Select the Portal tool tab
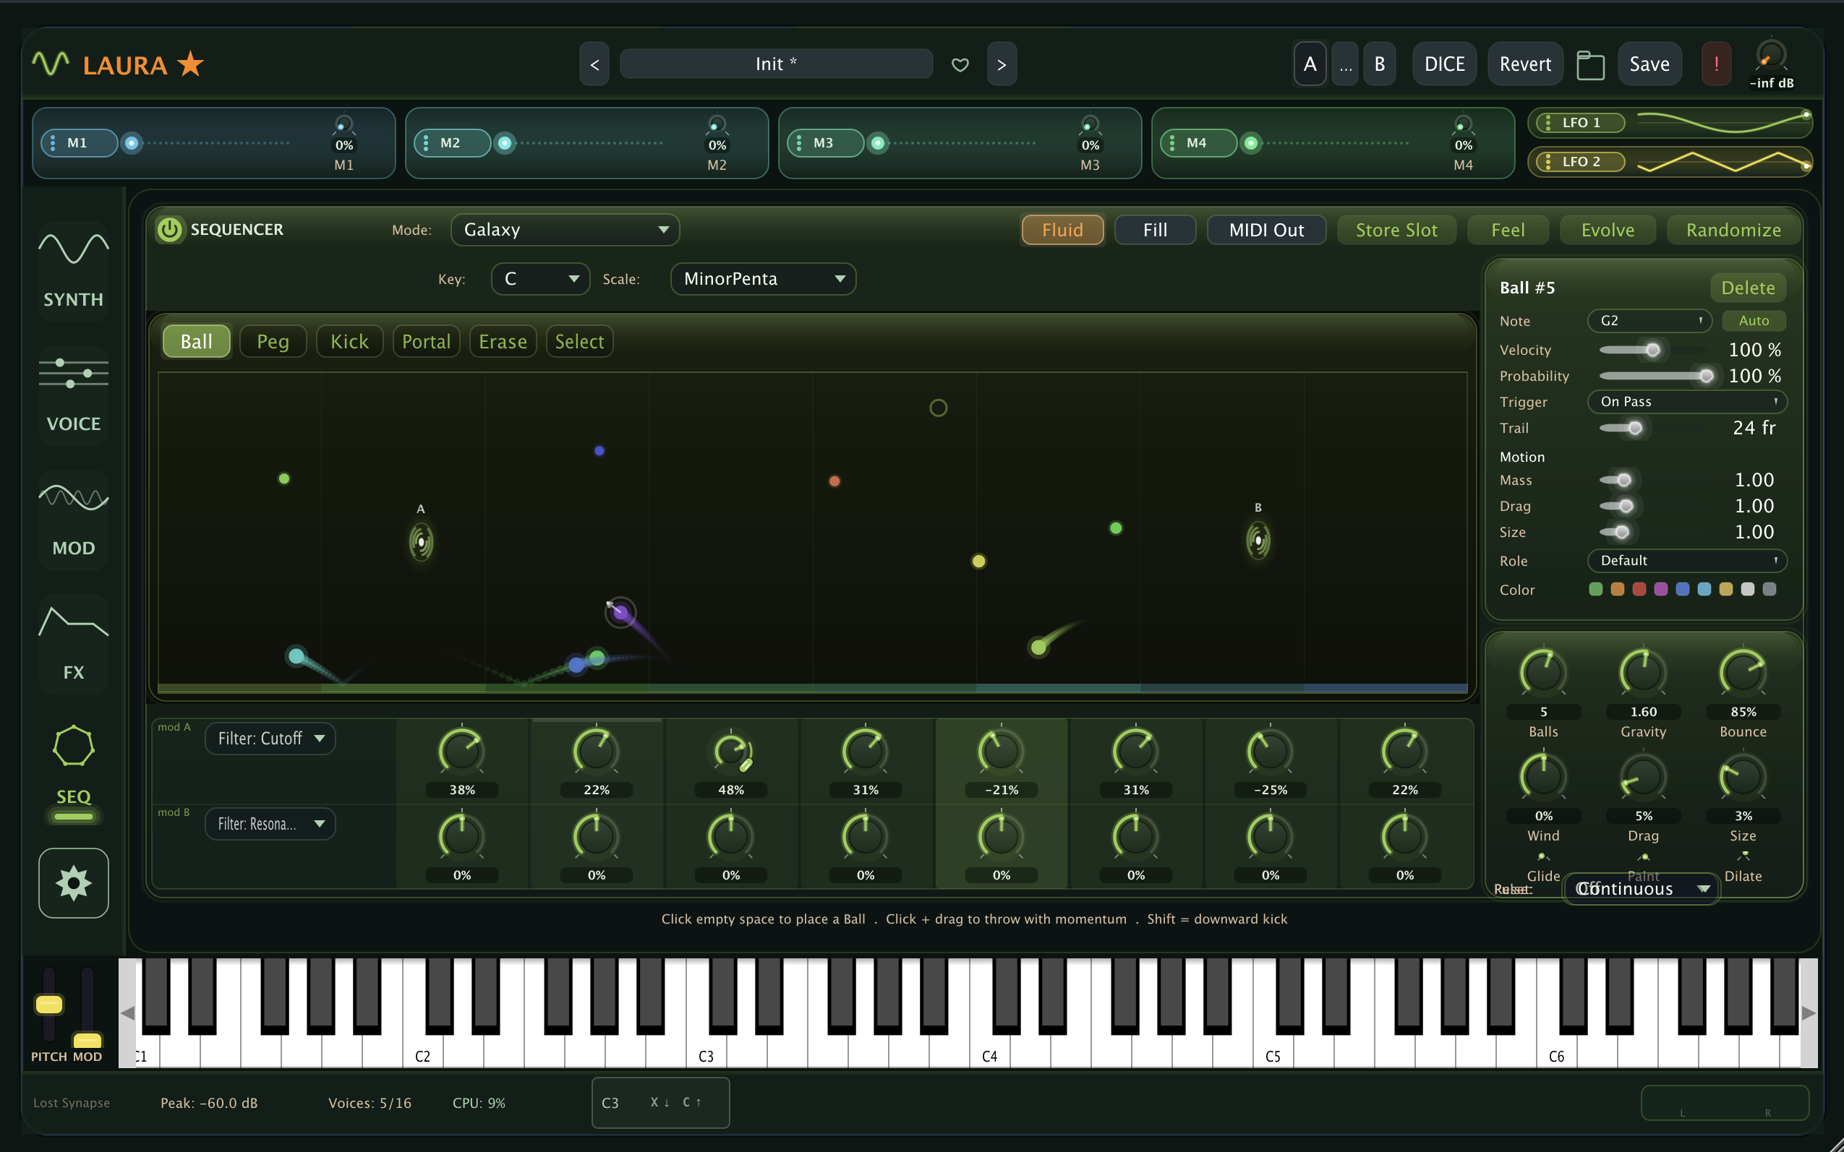1844x1152 pixels. [x=426, y=341]
